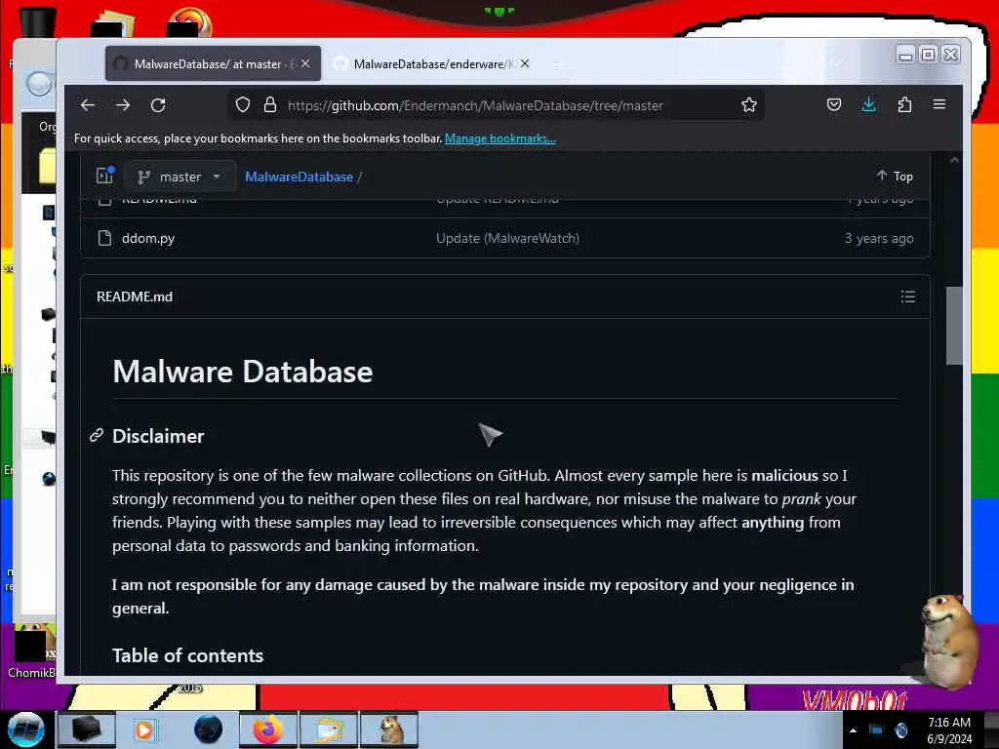Open the tracking protection shield icon
The width and height of the screenshot is (999, 749).
242,105
